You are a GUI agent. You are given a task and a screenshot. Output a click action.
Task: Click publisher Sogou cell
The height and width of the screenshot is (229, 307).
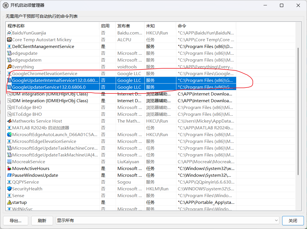124,182
